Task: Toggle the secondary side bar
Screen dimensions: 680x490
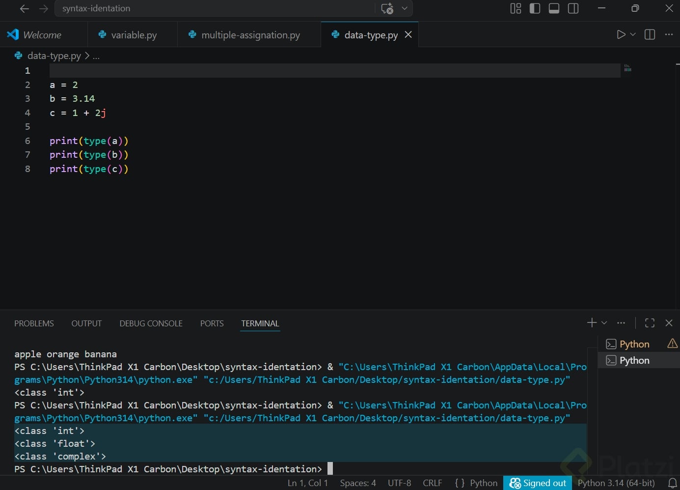Action: point(573,8)
